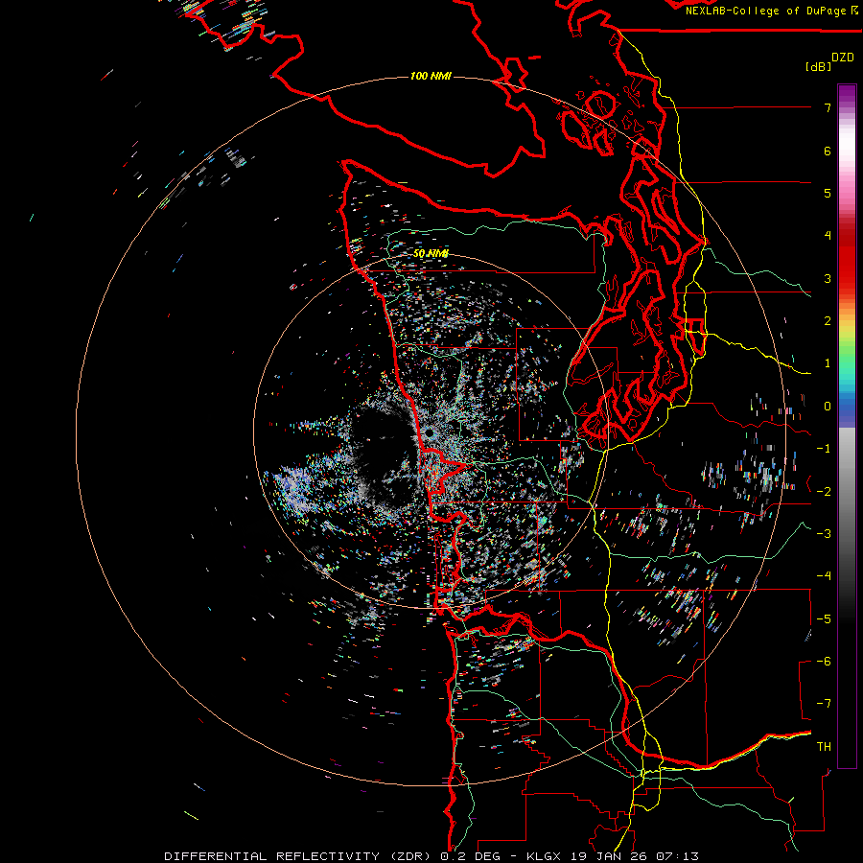Click the legend value -2
863x863 pixels.
[824, 492]
